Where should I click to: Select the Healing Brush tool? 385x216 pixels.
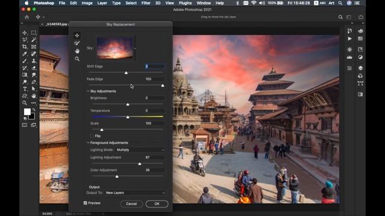(34, 53)
